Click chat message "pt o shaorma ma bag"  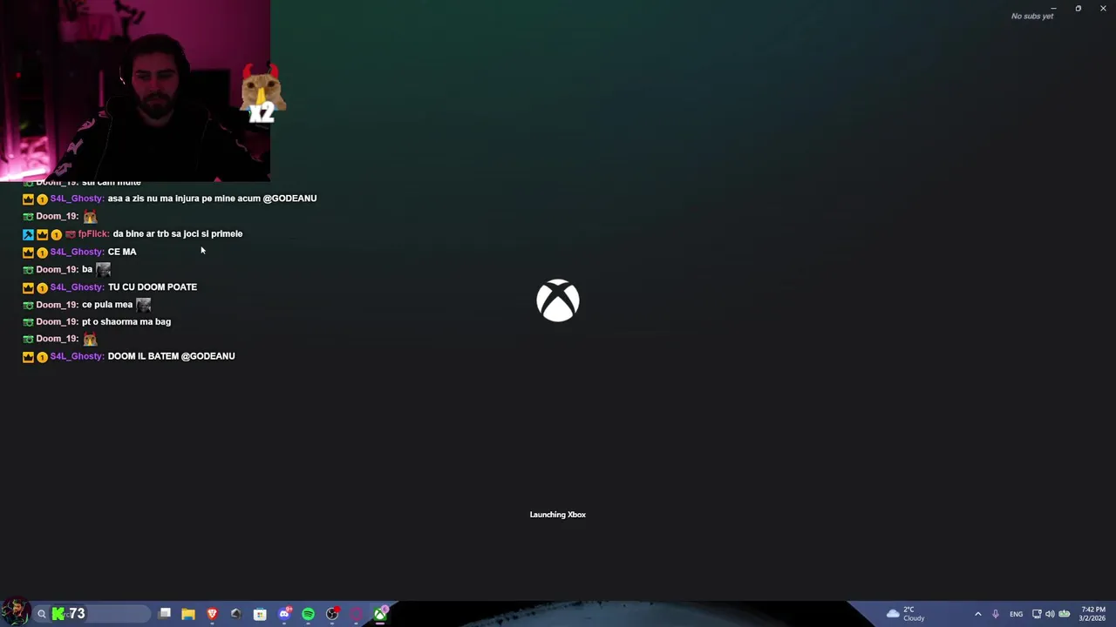126,321
